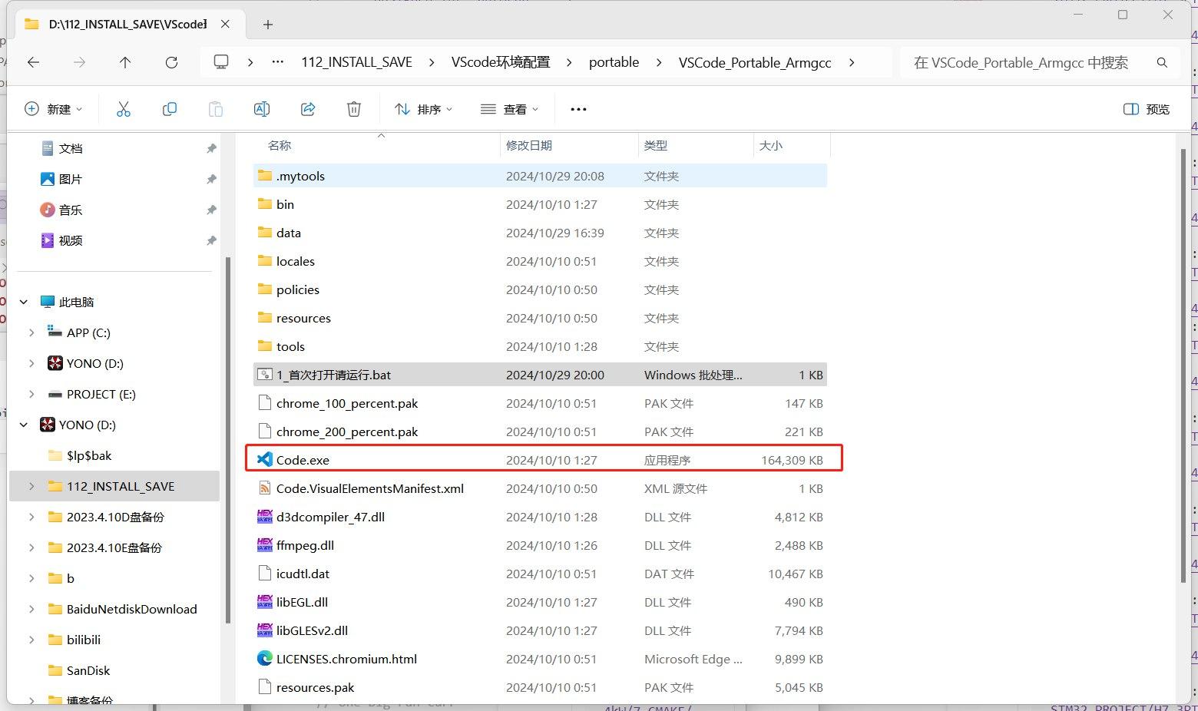Screen dimensions: 1198x711
Task: Collapse the This PC tree node
Action: click(24, 302)
